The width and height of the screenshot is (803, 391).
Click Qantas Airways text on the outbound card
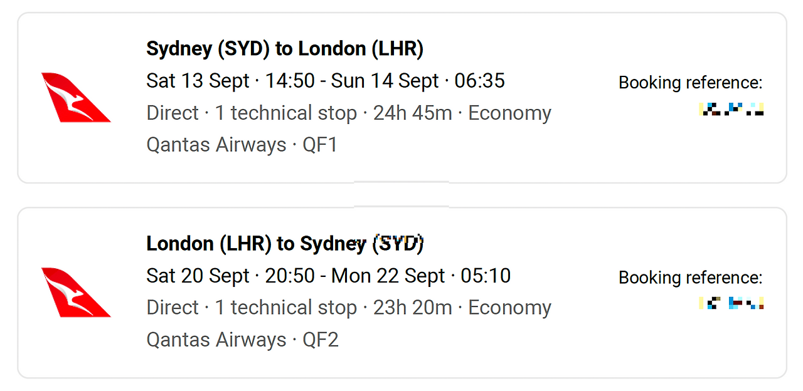pyautogui.click(x=216, y=145)
